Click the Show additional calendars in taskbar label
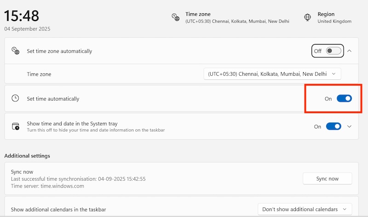Image resolution: width=368 pixels, height=217 pixels. tap(58, 210)
